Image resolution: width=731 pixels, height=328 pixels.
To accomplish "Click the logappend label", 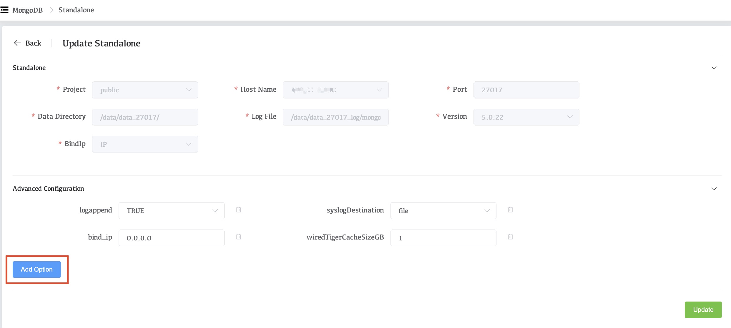I will pyautogui.click(x=96, y=210).
